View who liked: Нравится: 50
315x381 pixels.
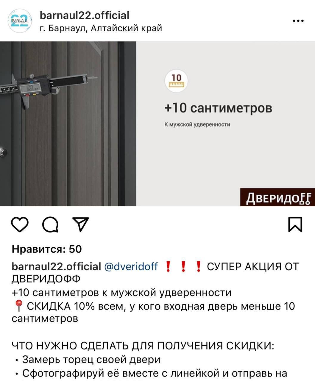click(x=47, y=249)
